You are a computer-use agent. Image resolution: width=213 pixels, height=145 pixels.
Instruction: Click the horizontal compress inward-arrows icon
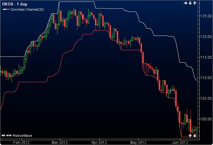tap(9, 135)
